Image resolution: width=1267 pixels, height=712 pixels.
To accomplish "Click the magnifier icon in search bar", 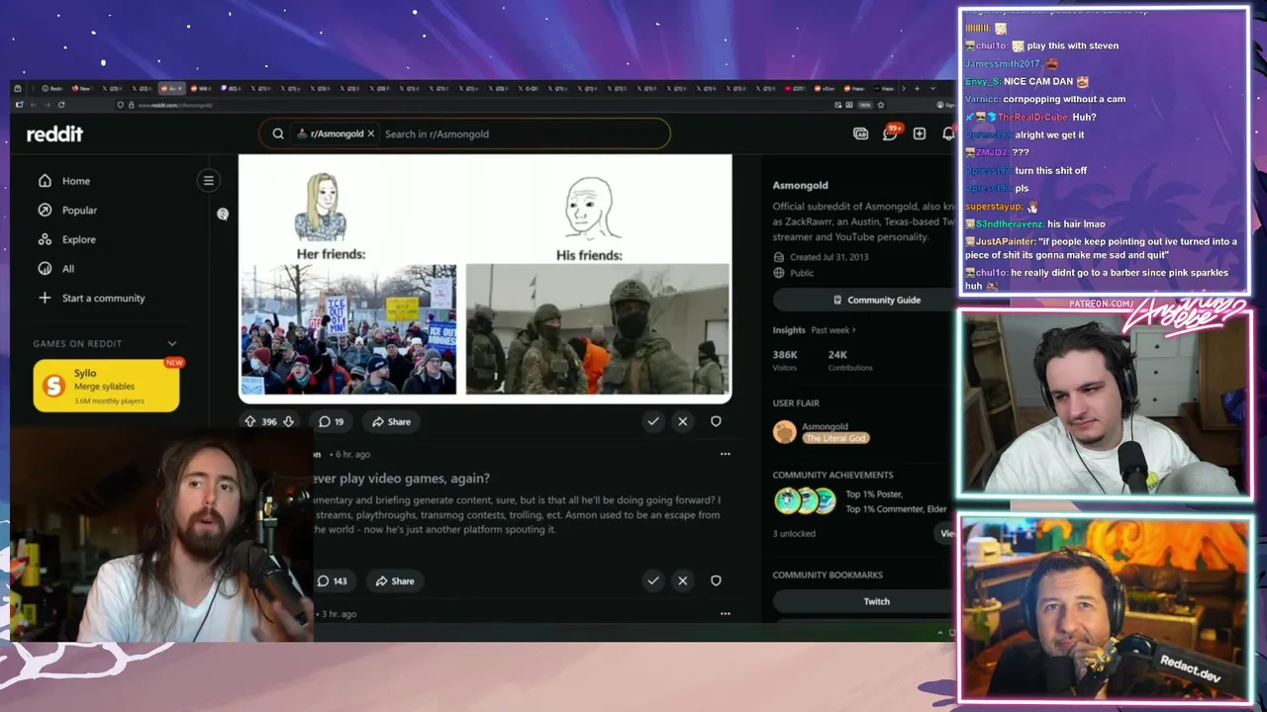I will [278, 133].
